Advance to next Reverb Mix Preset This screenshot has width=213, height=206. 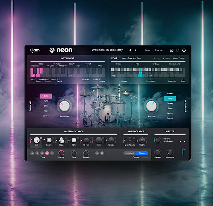pyautogui.click(x=184, y=141)
